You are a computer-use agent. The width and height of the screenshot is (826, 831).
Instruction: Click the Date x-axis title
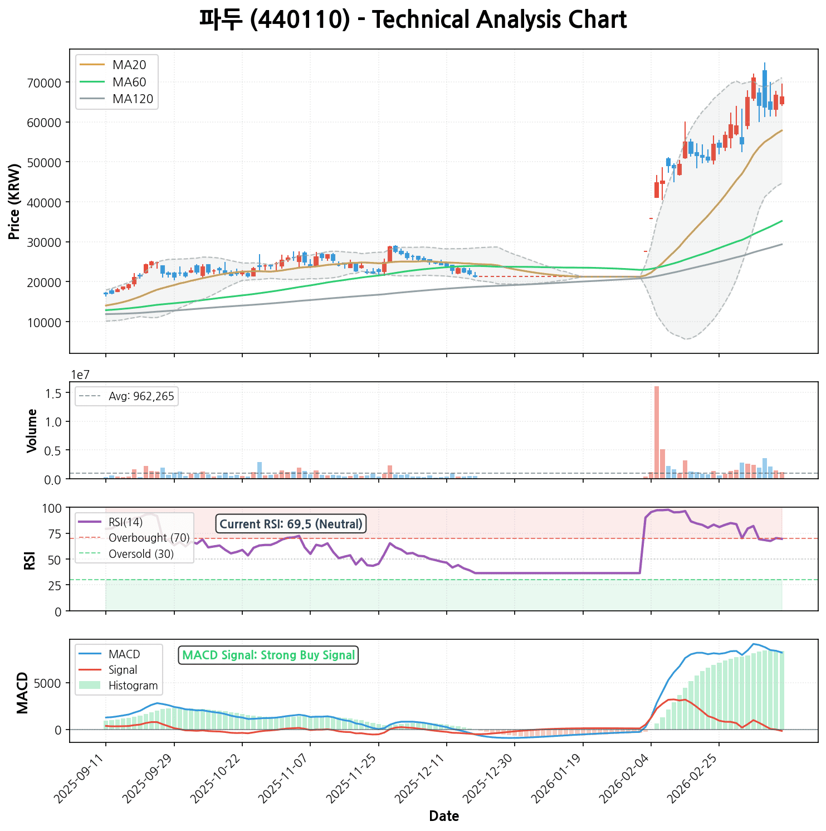[x=444, y=817]
